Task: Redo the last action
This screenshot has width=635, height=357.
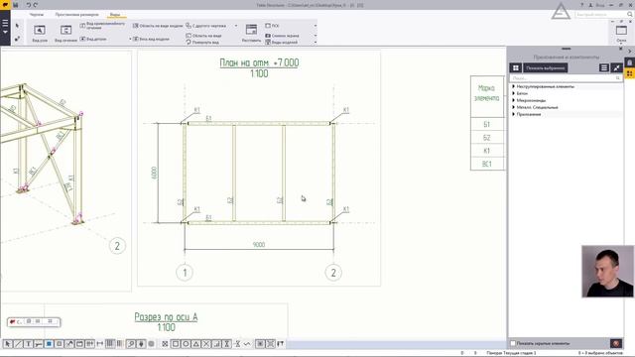Action: 36,5
